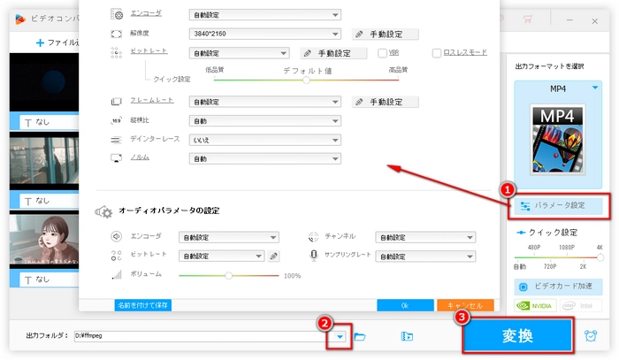This screenshot has height=360, width=619.
Task: Start conversion with the blue 変換 button
Action: coord(517,336)
